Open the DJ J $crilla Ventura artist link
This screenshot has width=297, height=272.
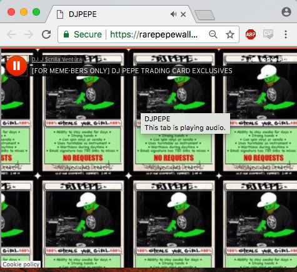57,59
